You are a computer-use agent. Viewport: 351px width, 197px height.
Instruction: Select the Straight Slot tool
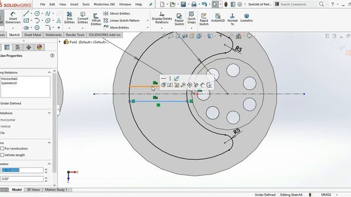26,28
